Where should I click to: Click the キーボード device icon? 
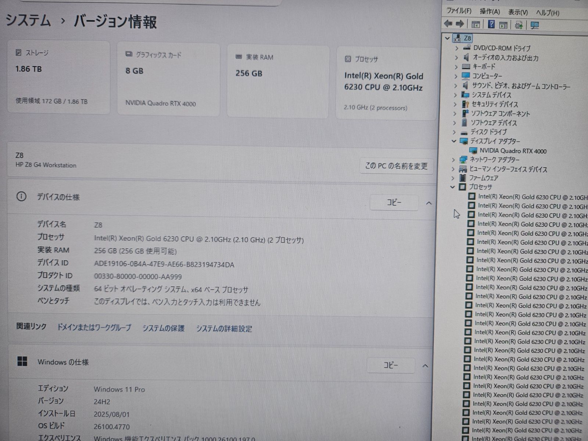click(x=466, y=67)
